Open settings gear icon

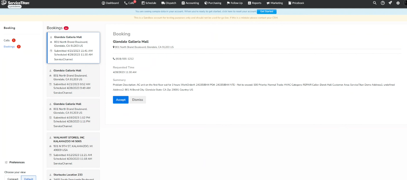click(398, 3)
